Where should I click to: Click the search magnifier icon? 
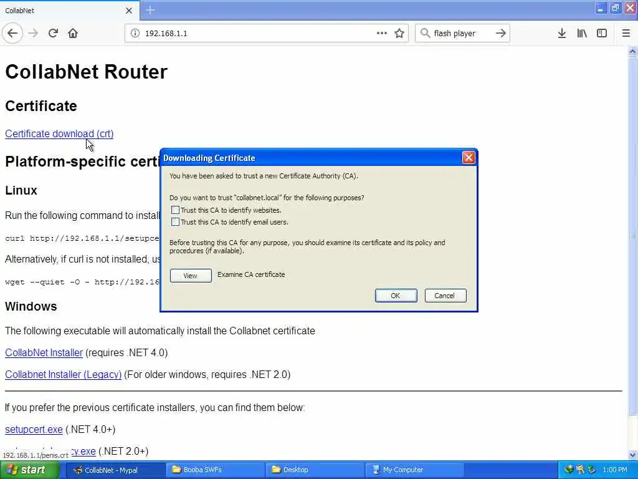pos(425,33)
